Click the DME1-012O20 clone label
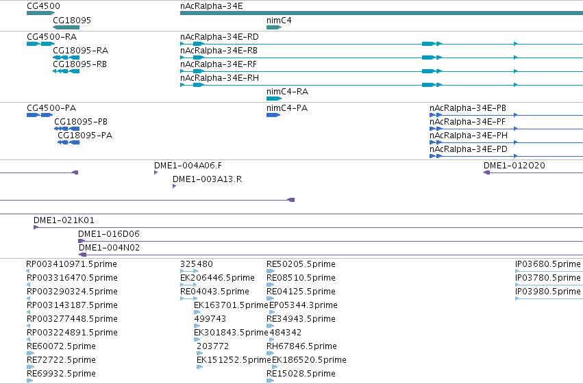Image resolution: width=583 pixels, height=384 pixels. click(514, 166)
